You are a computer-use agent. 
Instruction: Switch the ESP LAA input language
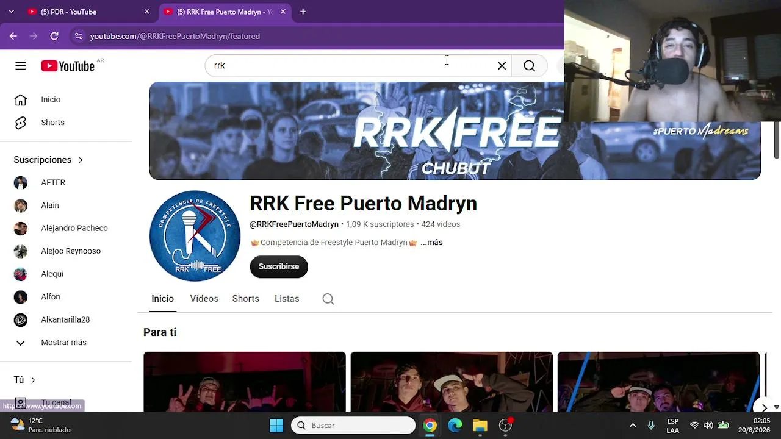(673, 426)
